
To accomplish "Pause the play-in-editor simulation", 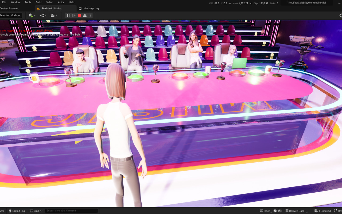I will click(68, 16).
